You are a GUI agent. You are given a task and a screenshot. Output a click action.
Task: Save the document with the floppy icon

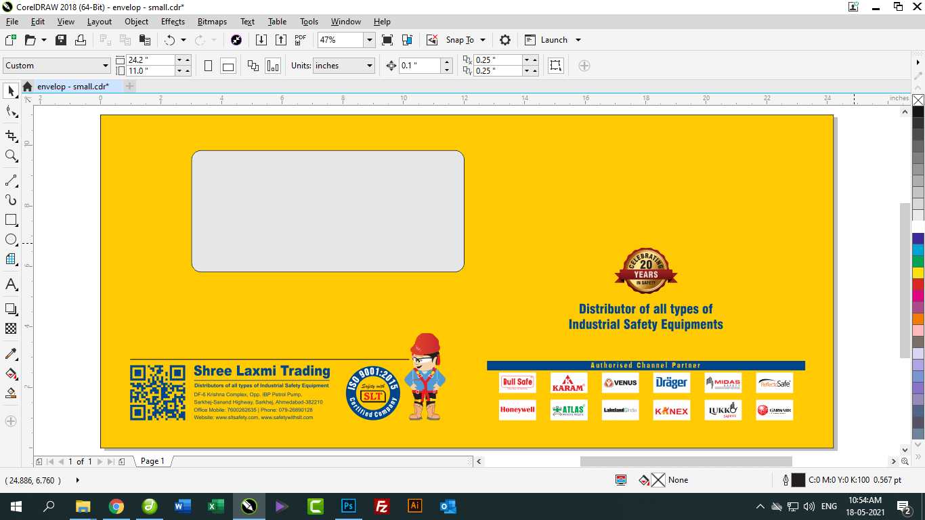[61, 40]
